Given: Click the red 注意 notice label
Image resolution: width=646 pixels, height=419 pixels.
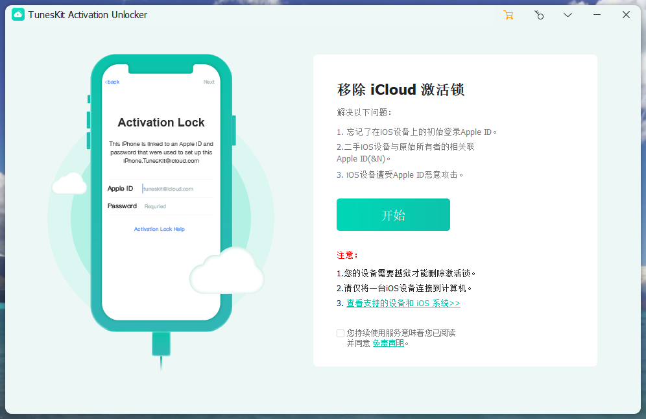Looking at the screenshot, I should tap(347, 255).
